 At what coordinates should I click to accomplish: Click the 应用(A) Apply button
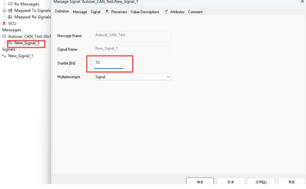pos(261,182)
